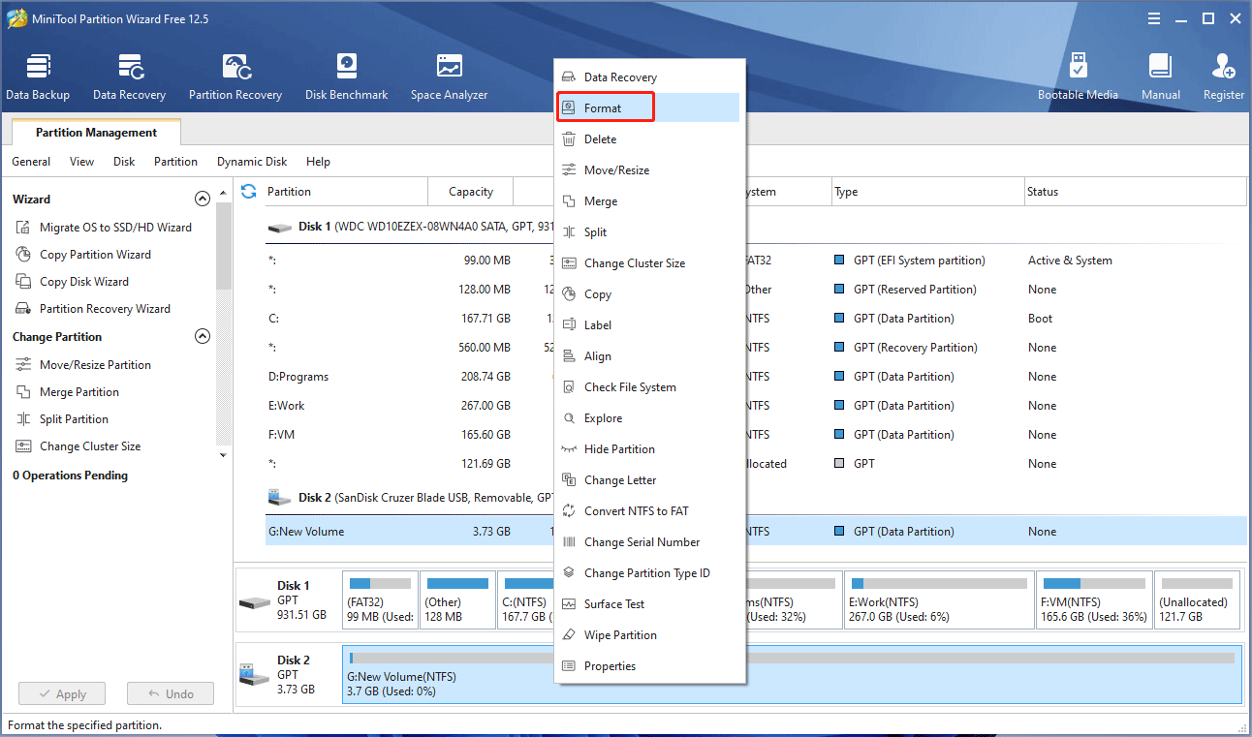
Task: Open the Help menu
Action: coord(318,162)
